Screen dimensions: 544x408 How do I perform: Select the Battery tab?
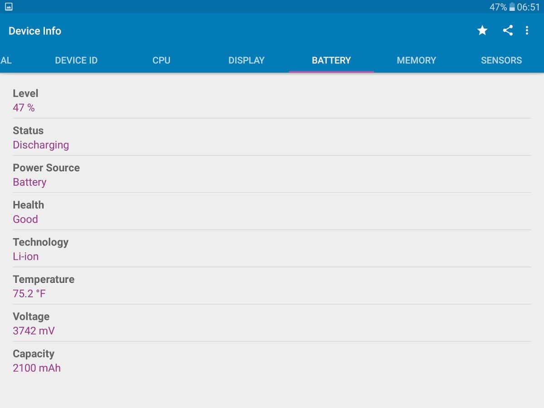(331, 60)
